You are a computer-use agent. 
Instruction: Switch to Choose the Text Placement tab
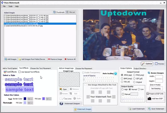pyautogui.click(x=40, y=68)
